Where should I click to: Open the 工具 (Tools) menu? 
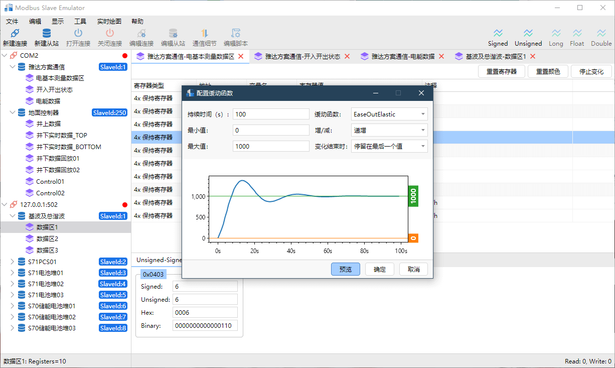point(80,22)
